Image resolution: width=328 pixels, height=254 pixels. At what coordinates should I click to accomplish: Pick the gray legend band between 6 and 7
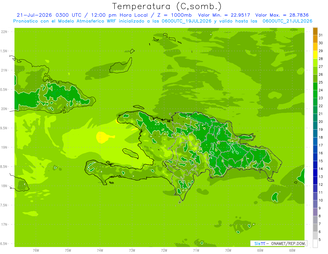pyautogui.click(x=315, y=228)
